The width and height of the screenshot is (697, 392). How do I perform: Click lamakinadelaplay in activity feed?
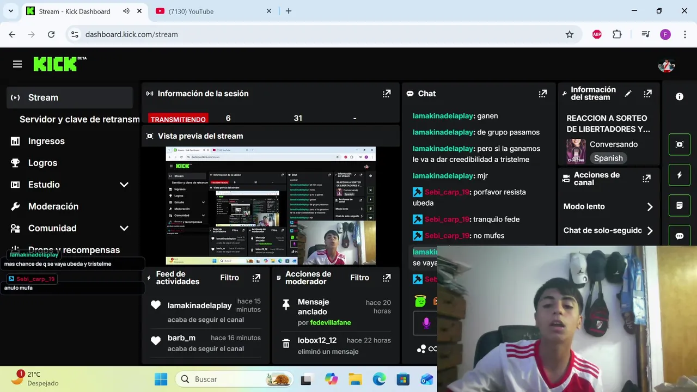199,305
